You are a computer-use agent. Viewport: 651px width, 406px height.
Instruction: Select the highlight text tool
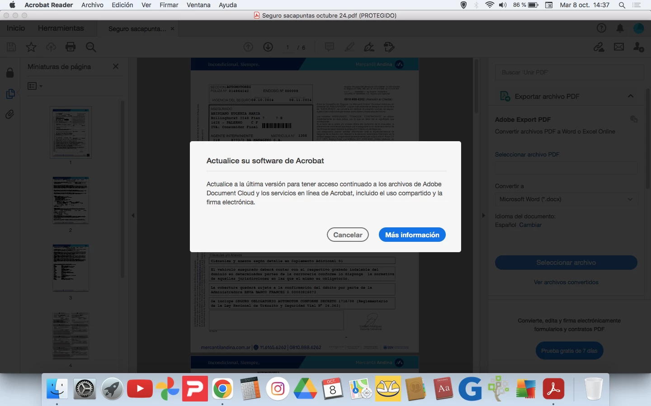pyautogui.click(x=349, y=47)
